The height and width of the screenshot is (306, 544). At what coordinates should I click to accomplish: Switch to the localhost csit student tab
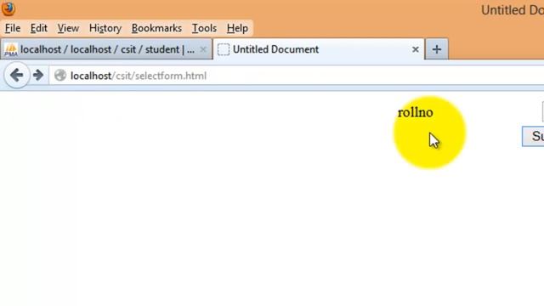(106, 49)
